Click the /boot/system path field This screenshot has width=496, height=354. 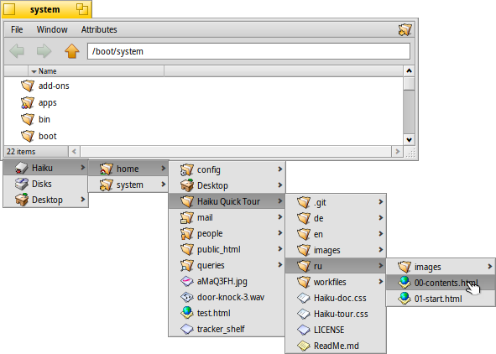(248, 51)
